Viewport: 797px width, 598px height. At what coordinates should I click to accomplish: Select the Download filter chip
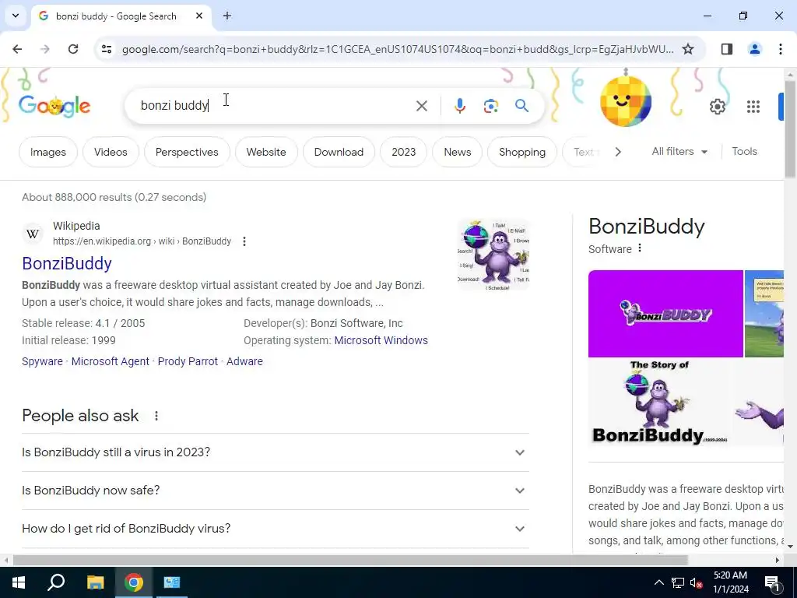tap(339, 152)
